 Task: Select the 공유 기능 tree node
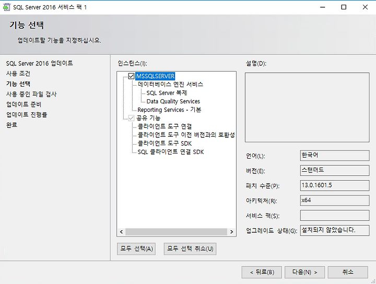pos(148,118)
